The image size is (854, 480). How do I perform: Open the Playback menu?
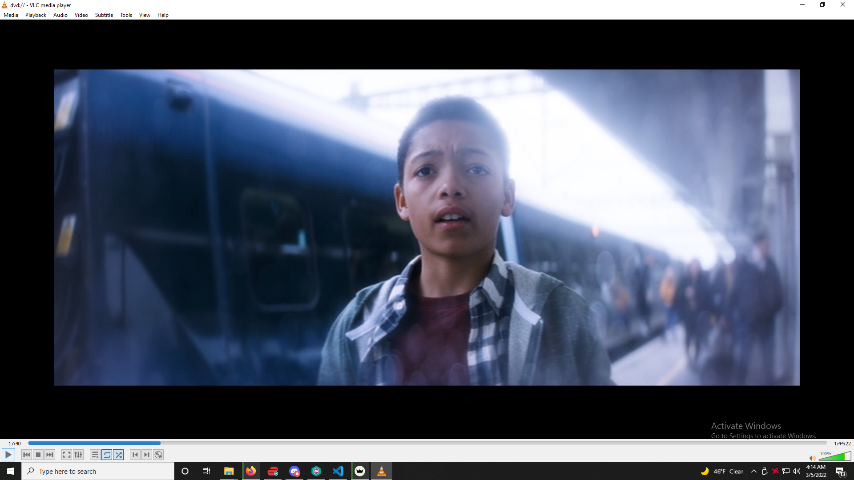[x=36, y=15]
